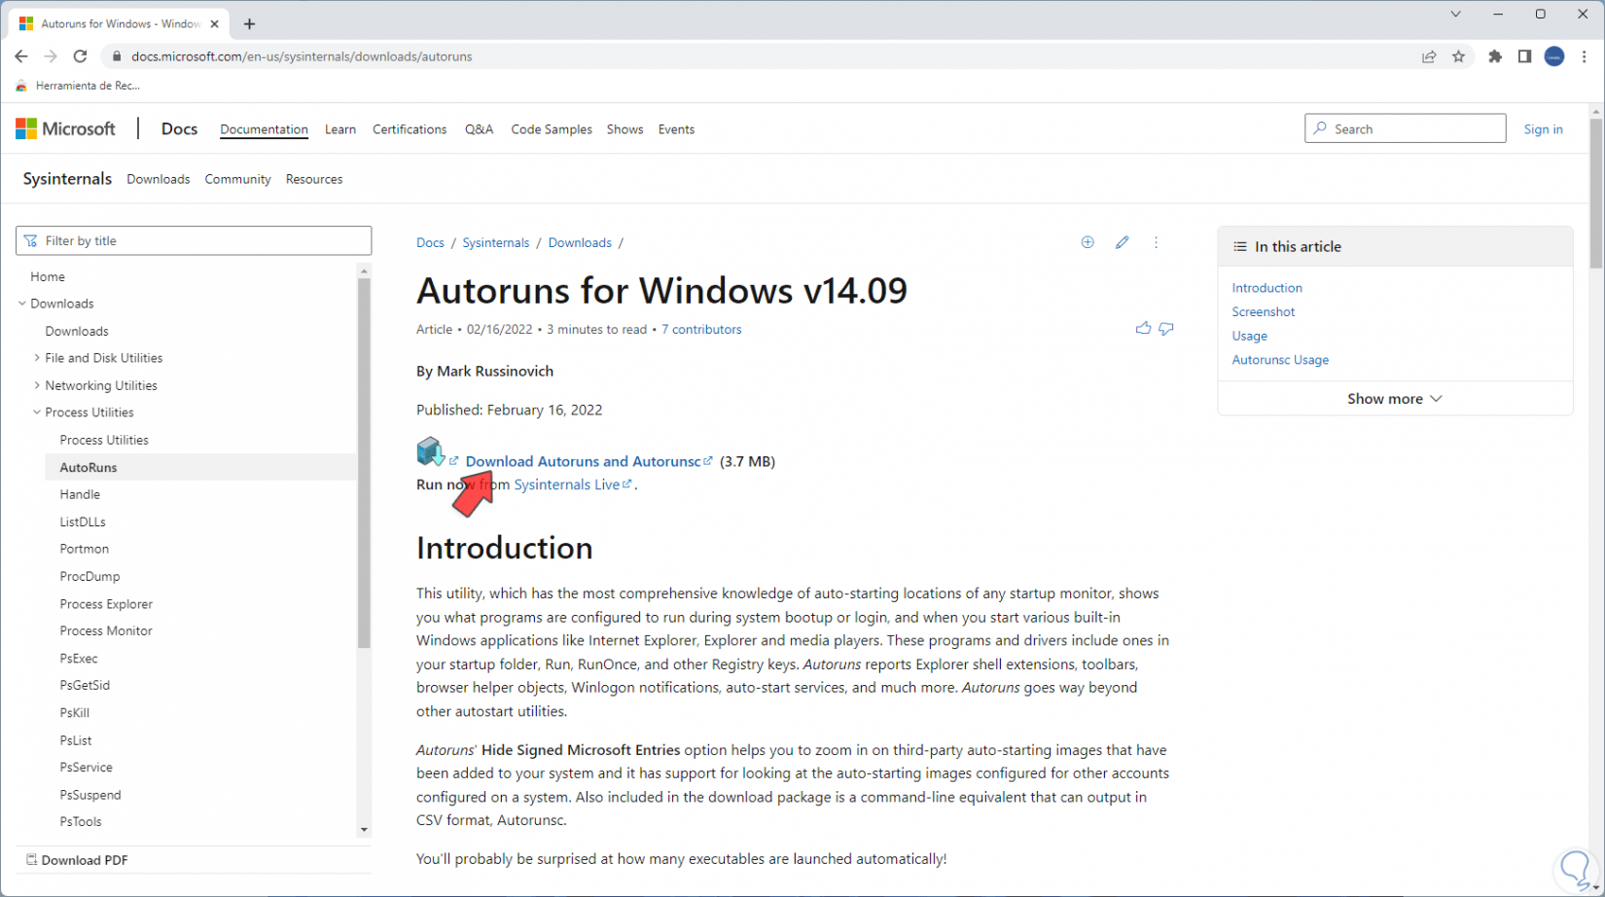The height and width of the screenshot is (897, 1605).
Task: Open the Learn menu item
Action: [340, 129]
